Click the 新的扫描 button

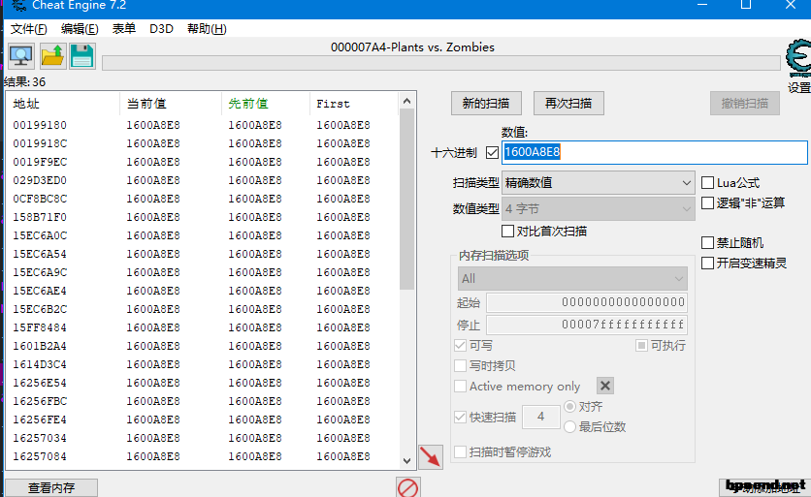point(486,104)
